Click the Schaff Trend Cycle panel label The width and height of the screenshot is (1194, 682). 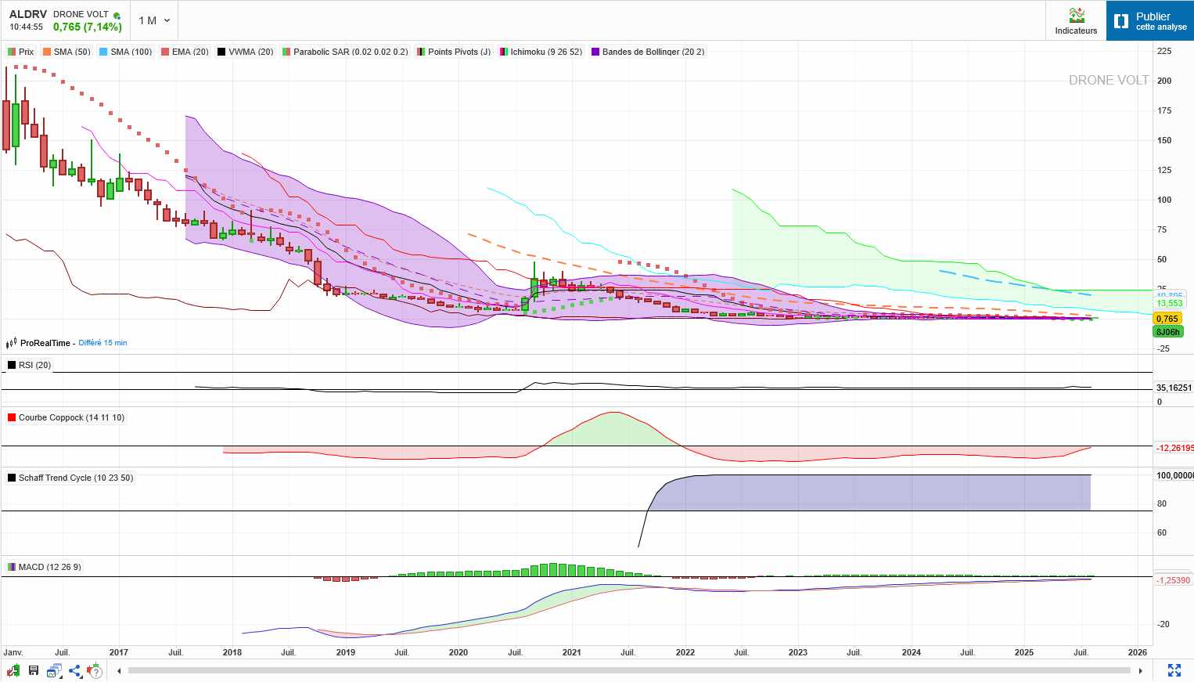70,478
